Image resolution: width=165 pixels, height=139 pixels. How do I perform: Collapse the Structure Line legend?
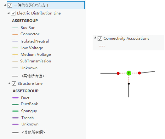point(9,84)
